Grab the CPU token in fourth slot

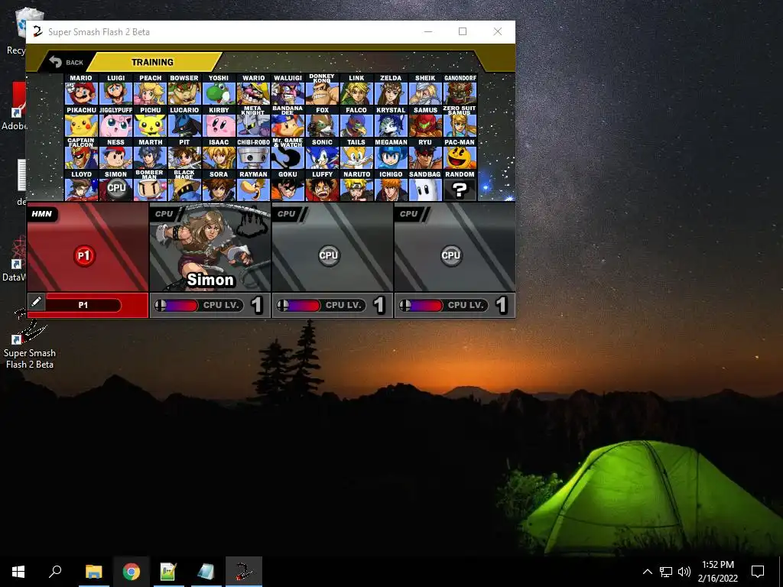click(451, 255)
